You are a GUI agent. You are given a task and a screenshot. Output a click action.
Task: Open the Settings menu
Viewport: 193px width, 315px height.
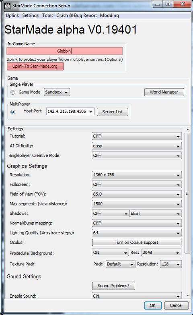30,15
